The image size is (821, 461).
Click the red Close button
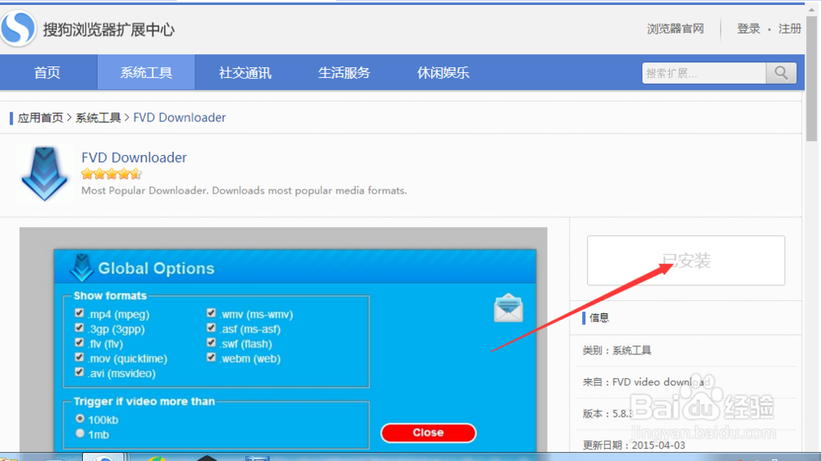coord(429,433)
